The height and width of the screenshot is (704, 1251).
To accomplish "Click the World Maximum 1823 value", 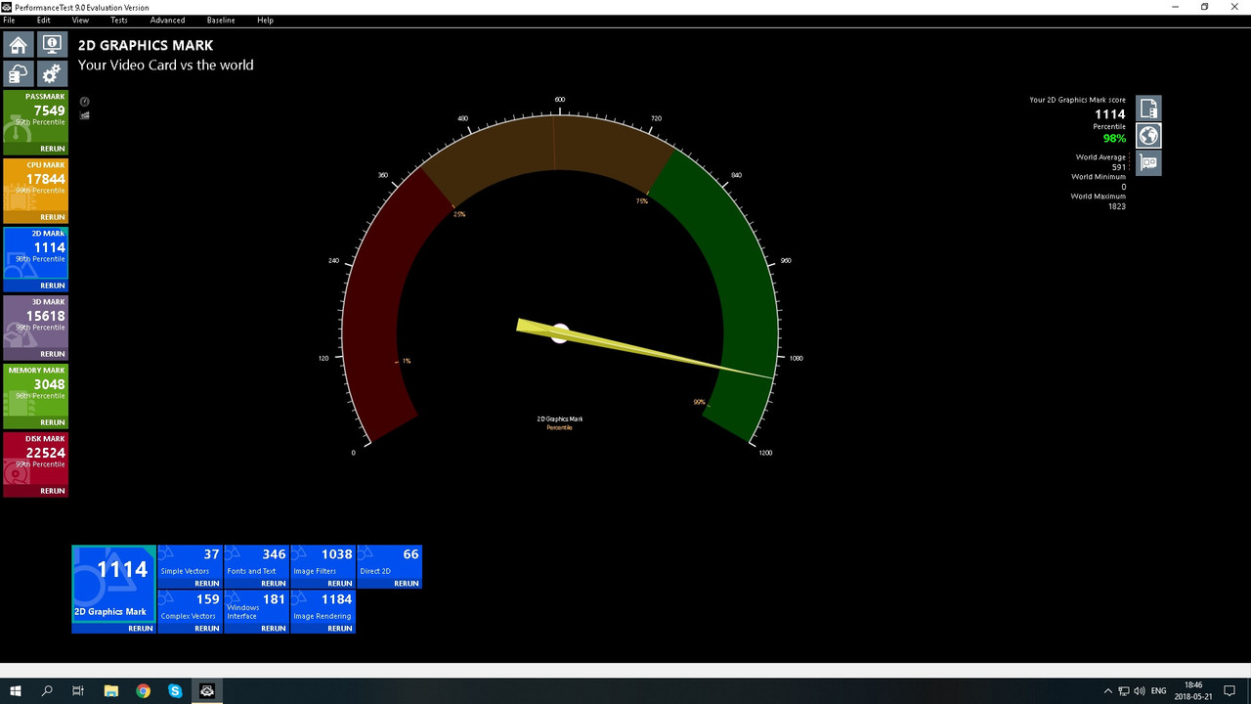I will [x=1116, y=206].
